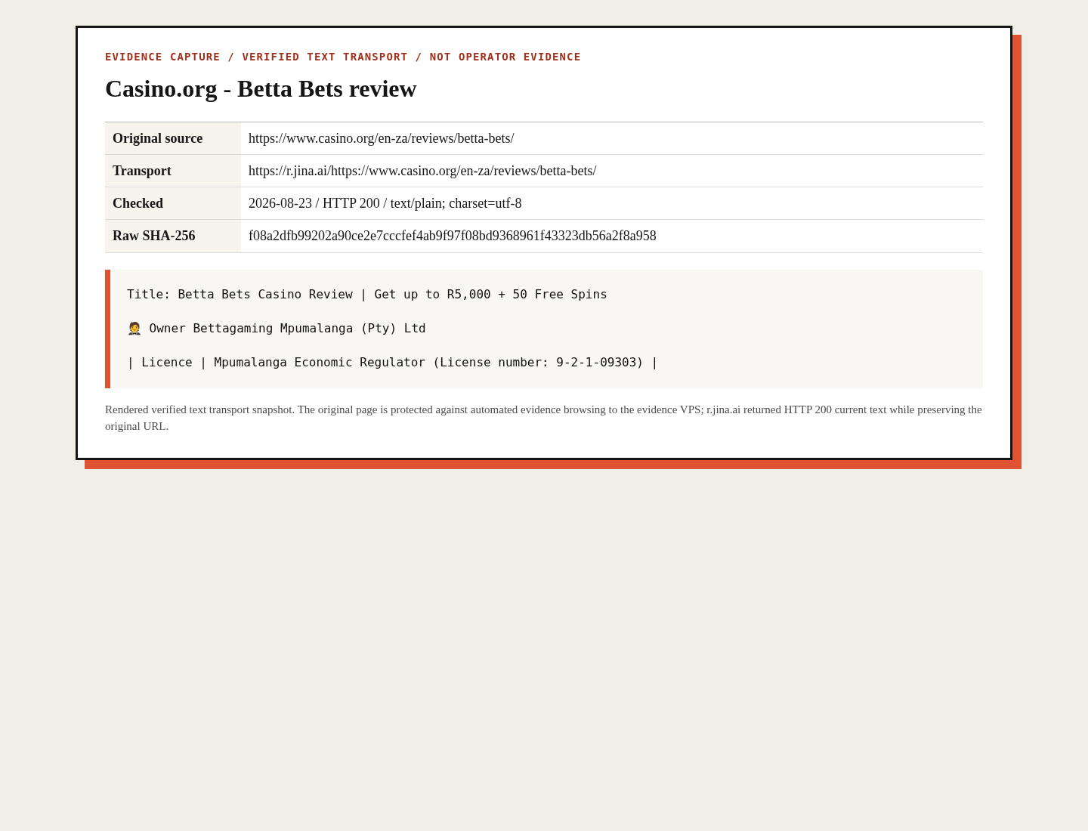Screen dimensions: 1088x831
Task: Click the SHA-256 hash value
Action: pos(453,236)
